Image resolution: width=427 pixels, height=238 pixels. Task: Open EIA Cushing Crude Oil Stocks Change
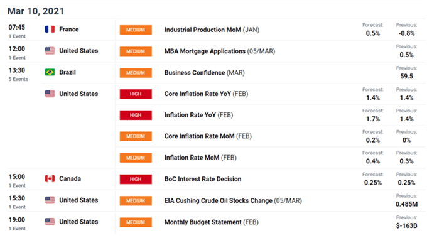233,201
